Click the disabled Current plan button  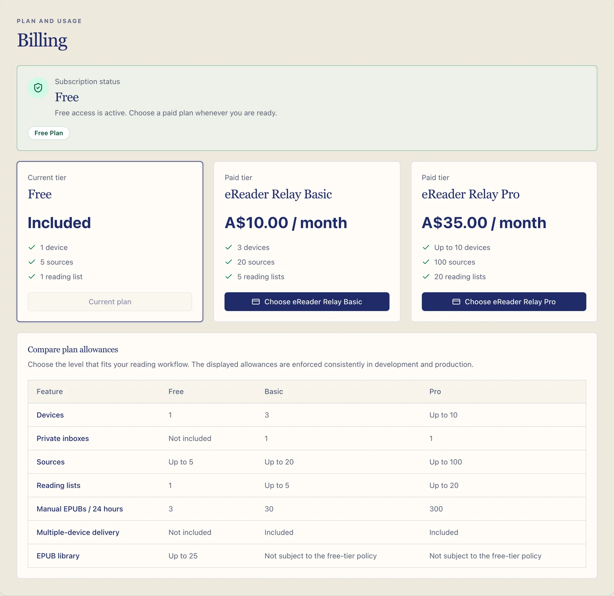click(110, 302)
